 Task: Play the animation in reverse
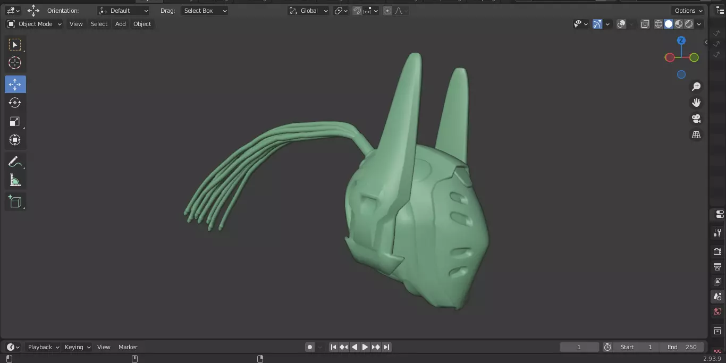tap(354, 347)
